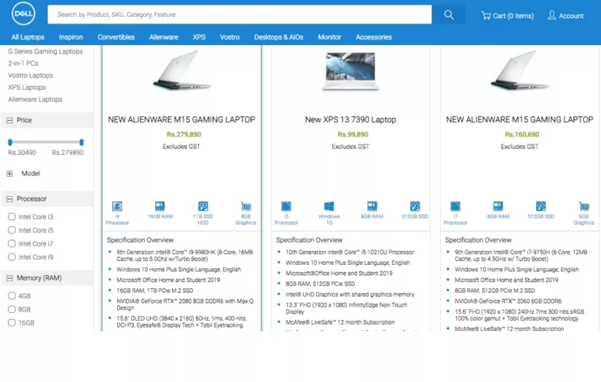Click Alienware image on Rs.160,690 card
Viewport: 601px width, 382px height.
click(x=519, y=70)
